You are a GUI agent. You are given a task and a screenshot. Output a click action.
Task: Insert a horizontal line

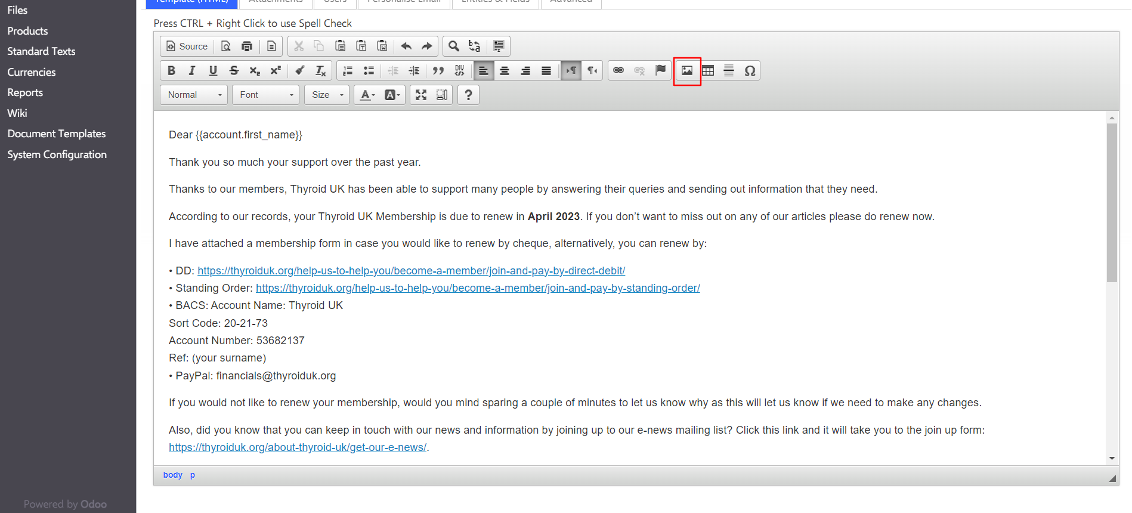point(729,70)
